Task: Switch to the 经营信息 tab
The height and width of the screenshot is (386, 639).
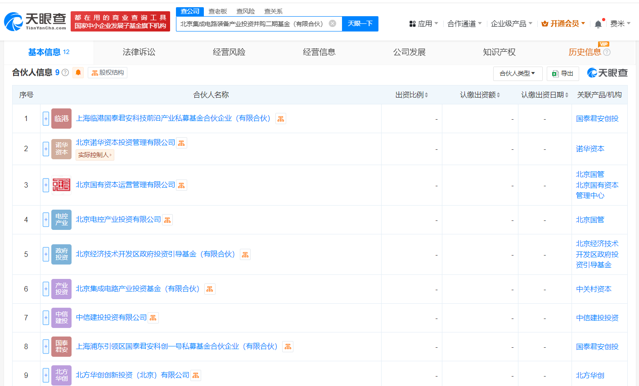Action: pyautogui.click(x=319, y=52)
